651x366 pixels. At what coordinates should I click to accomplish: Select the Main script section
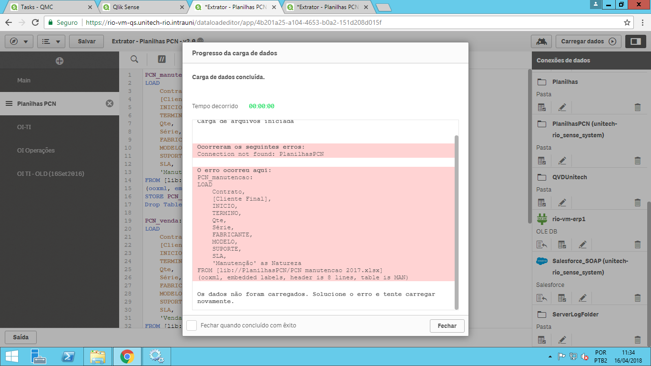(60, 81)
